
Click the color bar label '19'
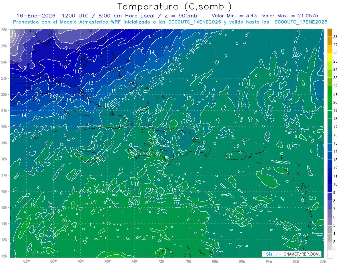[335, 111]
